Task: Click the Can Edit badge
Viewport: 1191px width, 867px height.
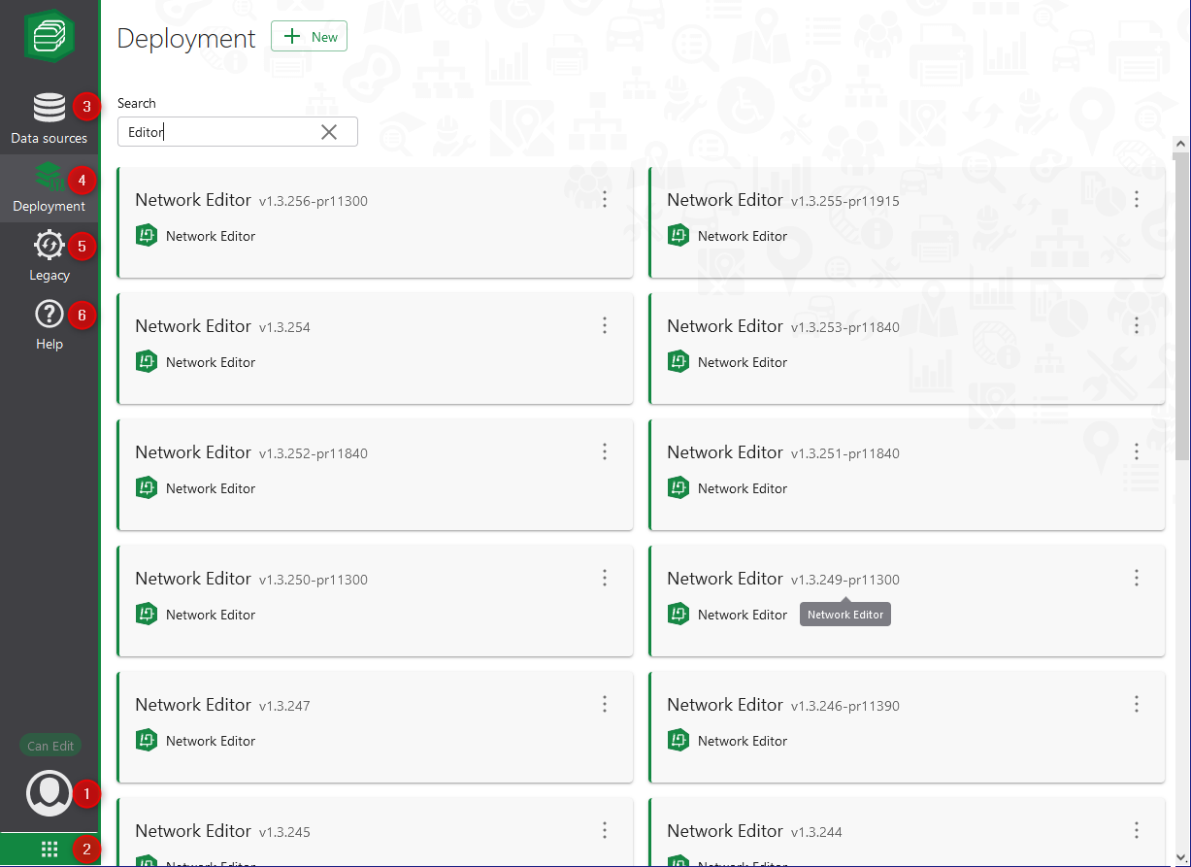Action: (x=50, y=746)
